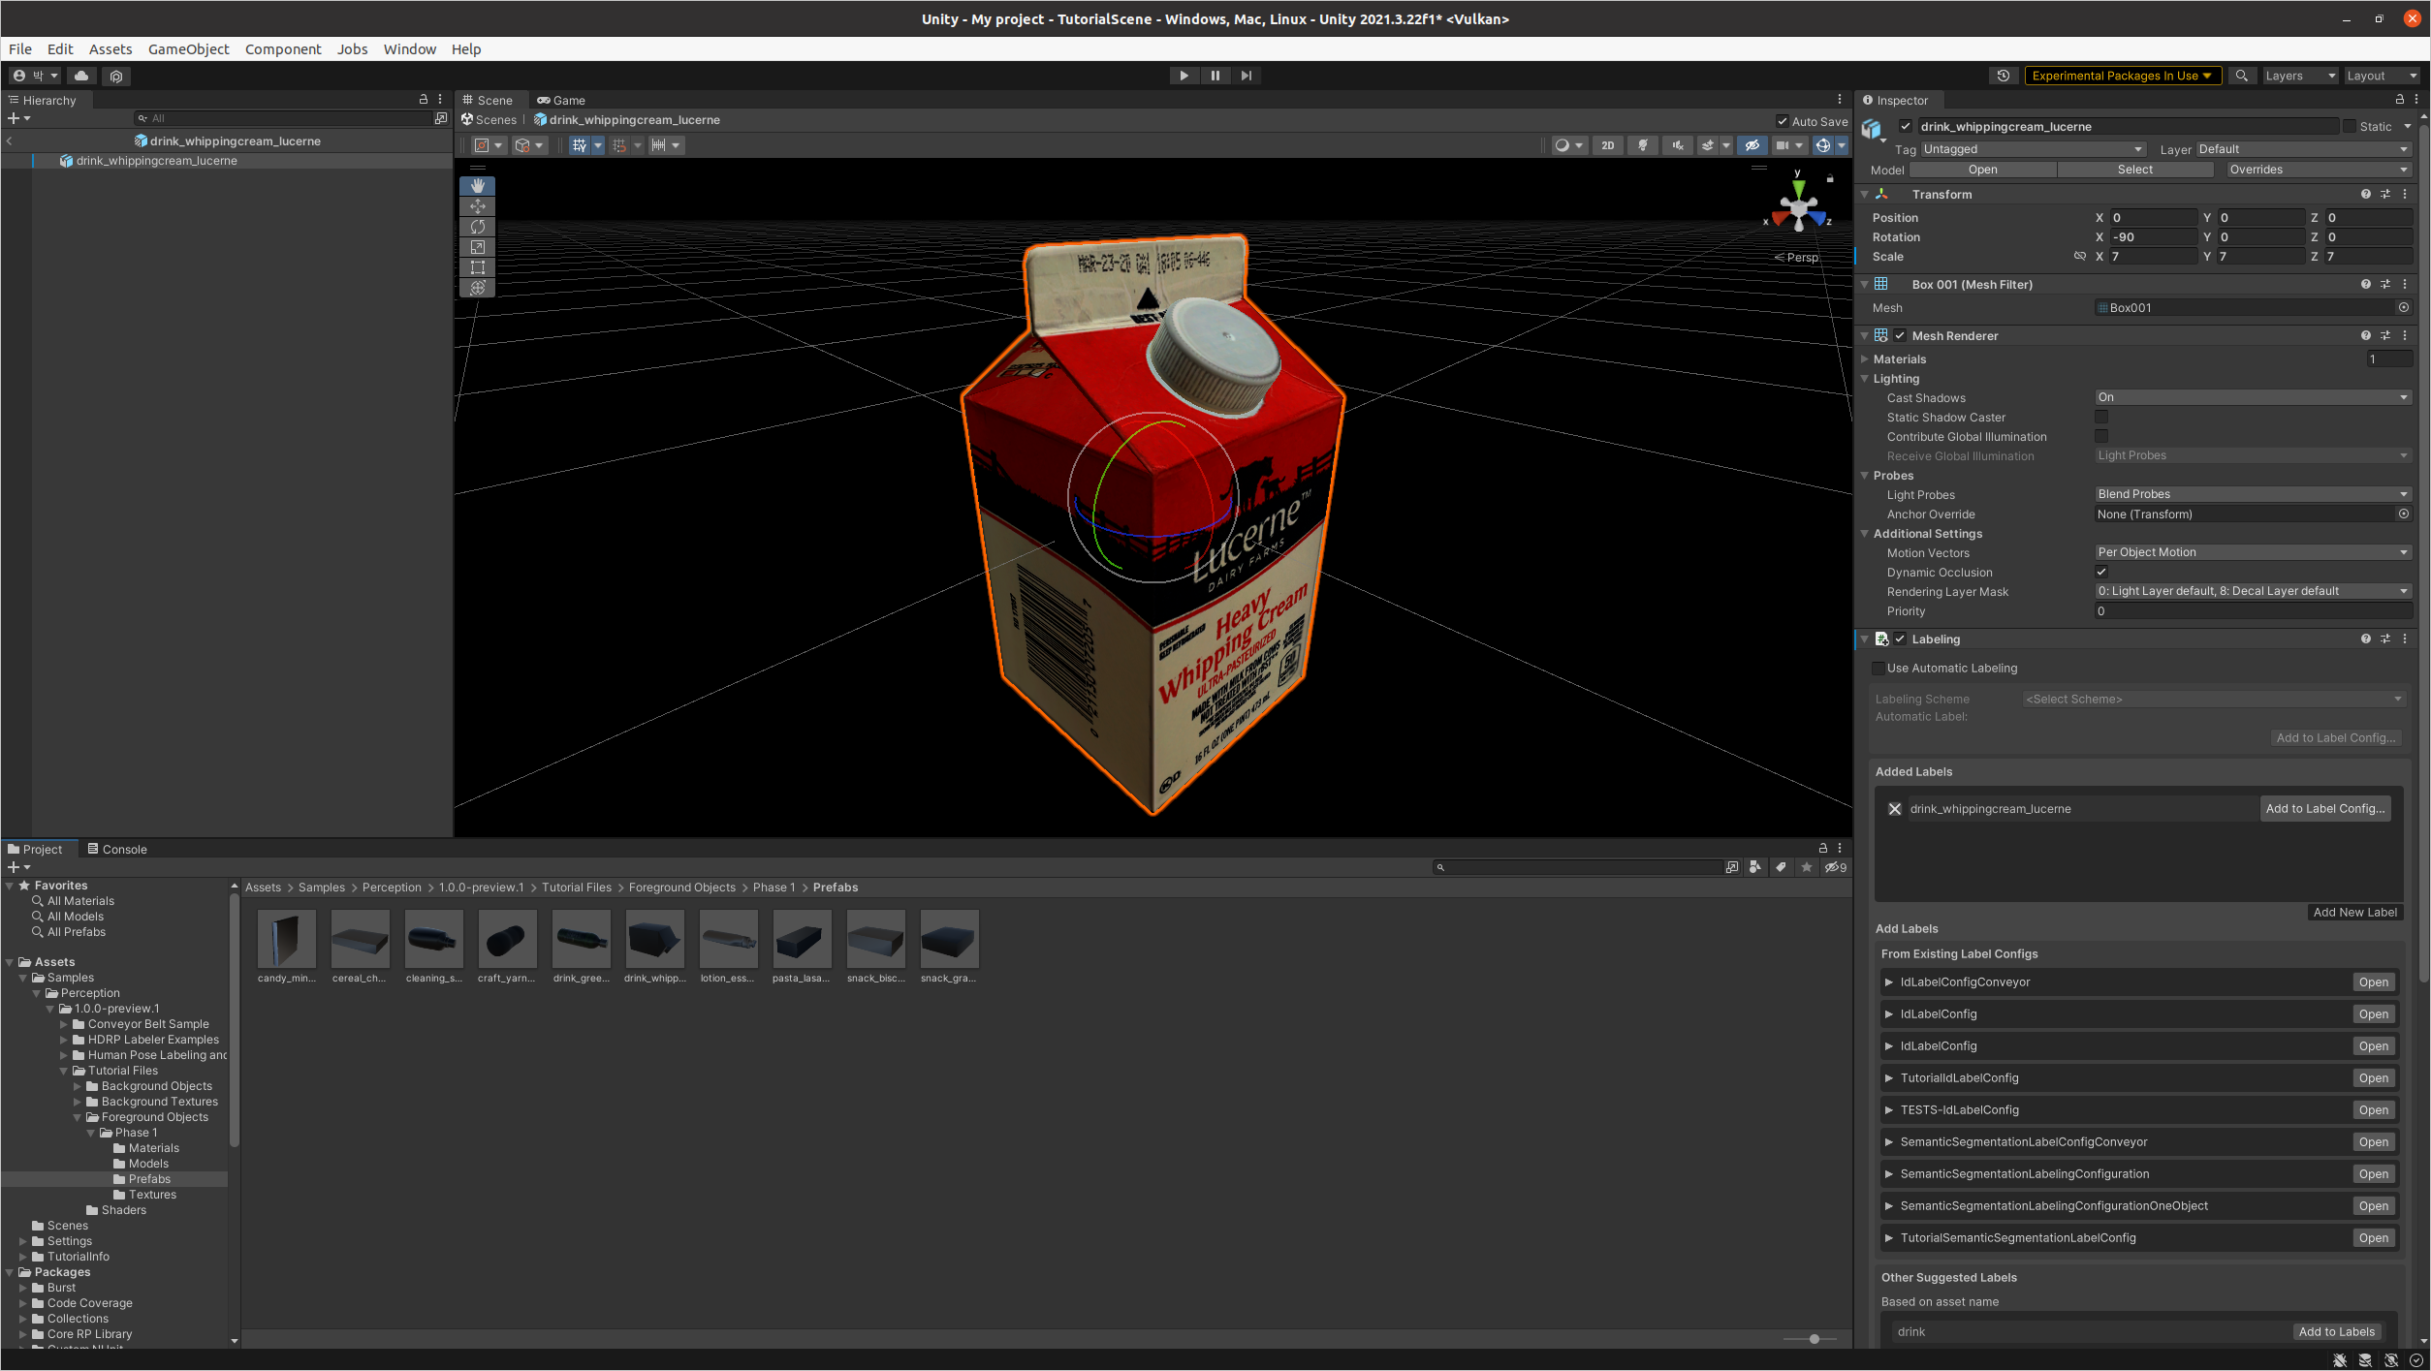Screen dimensions: 2431x1371
Task: Open the GameObject menu
Action: (188, 49)
